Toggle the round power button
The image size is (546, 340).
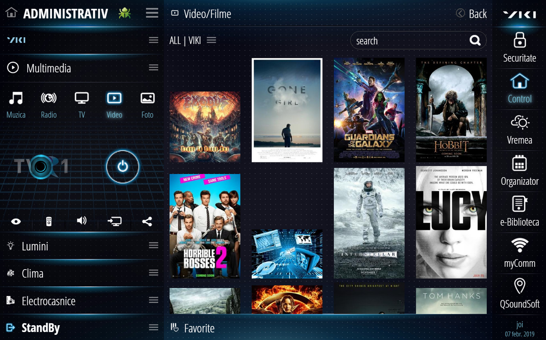(x=122, y=166)
